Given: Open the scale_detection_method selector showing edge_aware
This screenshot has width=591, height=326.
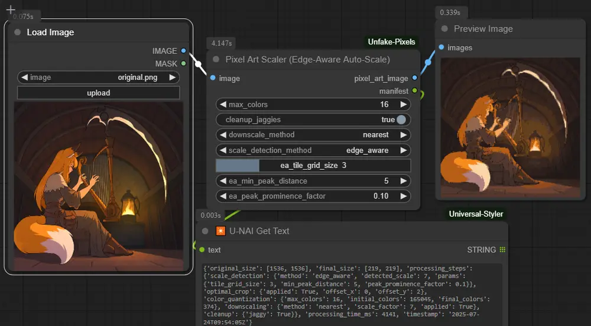Looking at the screenshot, I should pyautogui.click(x=313, y=150).
